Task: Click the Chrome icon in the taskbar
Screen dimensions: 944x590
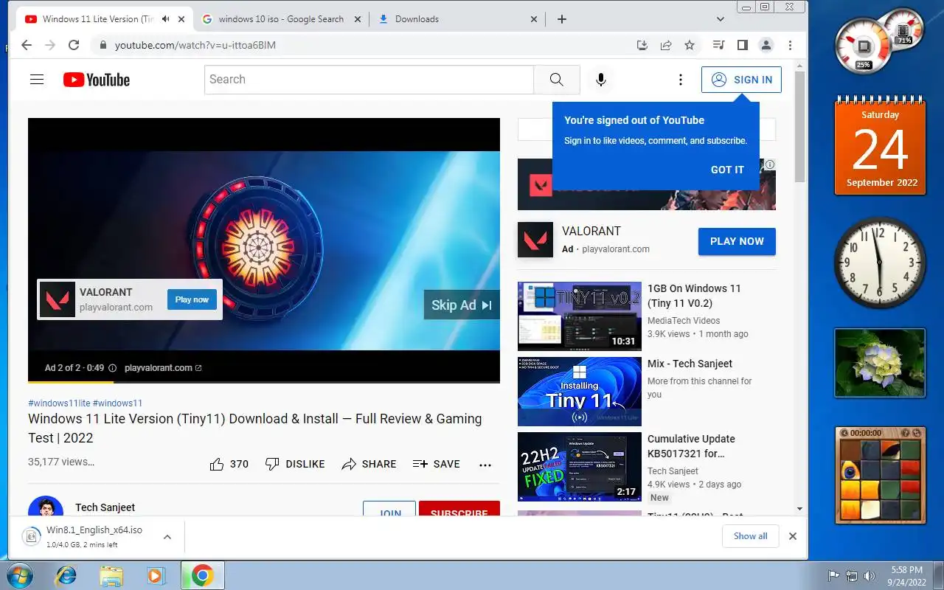Action: 202,575
